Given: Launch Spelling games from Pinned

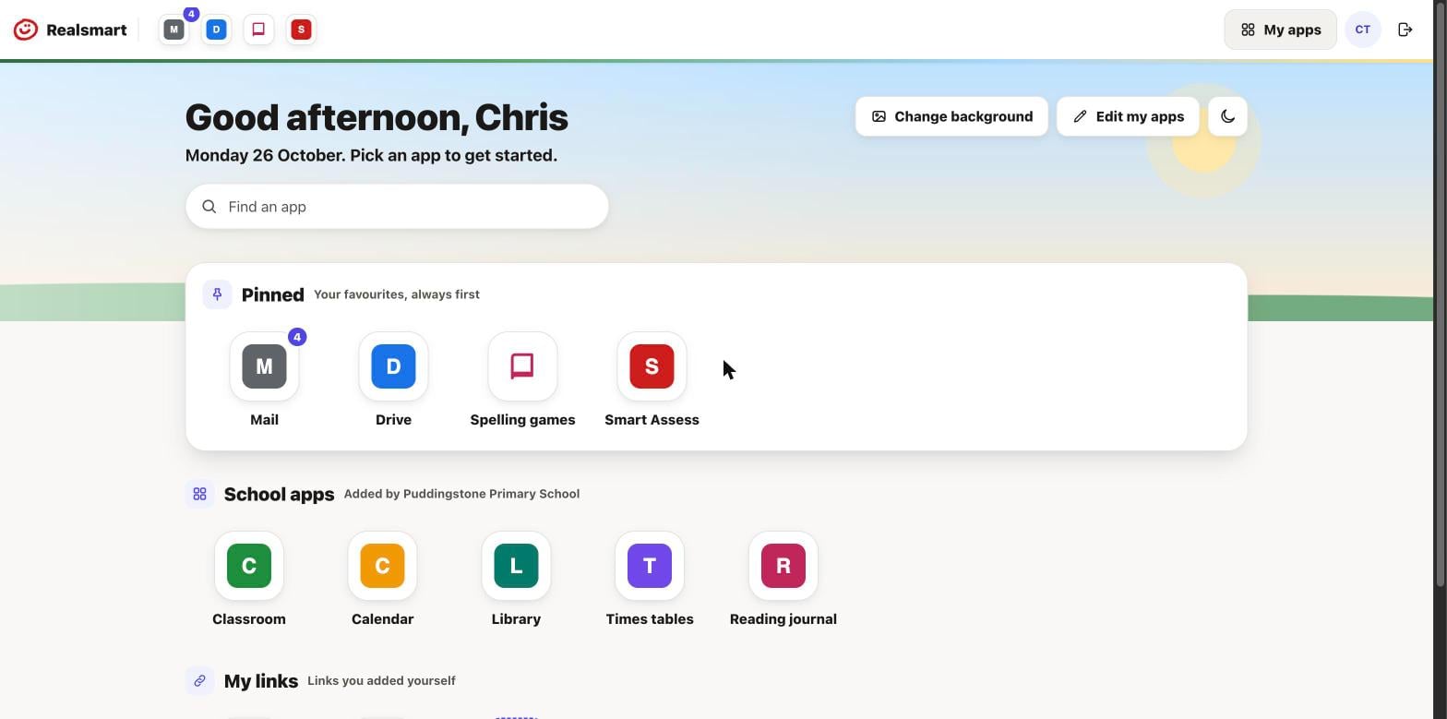Looking at the screenshot, I should (522, 367).
